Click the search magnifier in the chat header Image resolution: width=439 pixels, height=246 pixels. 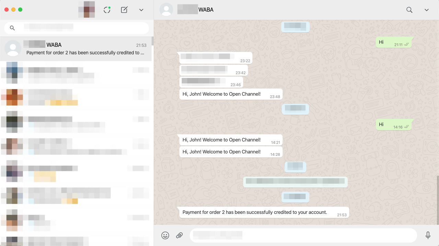(410, 10)
